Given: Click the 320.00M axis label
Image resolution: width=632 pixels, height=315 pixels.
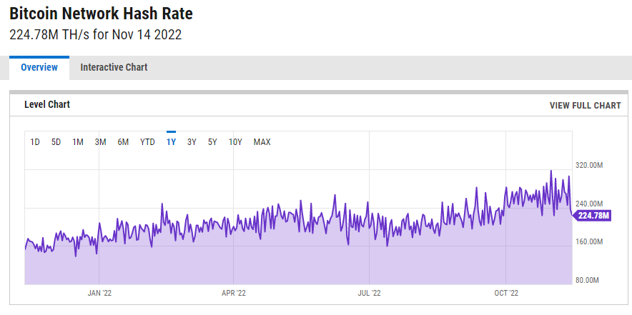Looking at the screenshot, I should tap(588, 165).
